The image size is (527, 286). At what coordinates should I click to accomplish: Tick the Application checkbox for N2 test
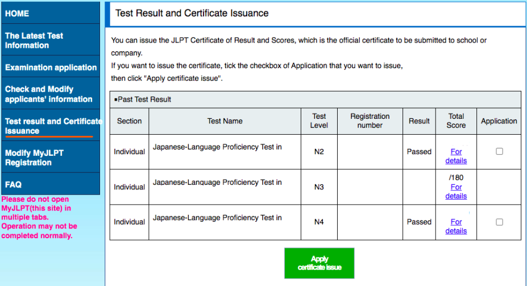click(499, 152)
